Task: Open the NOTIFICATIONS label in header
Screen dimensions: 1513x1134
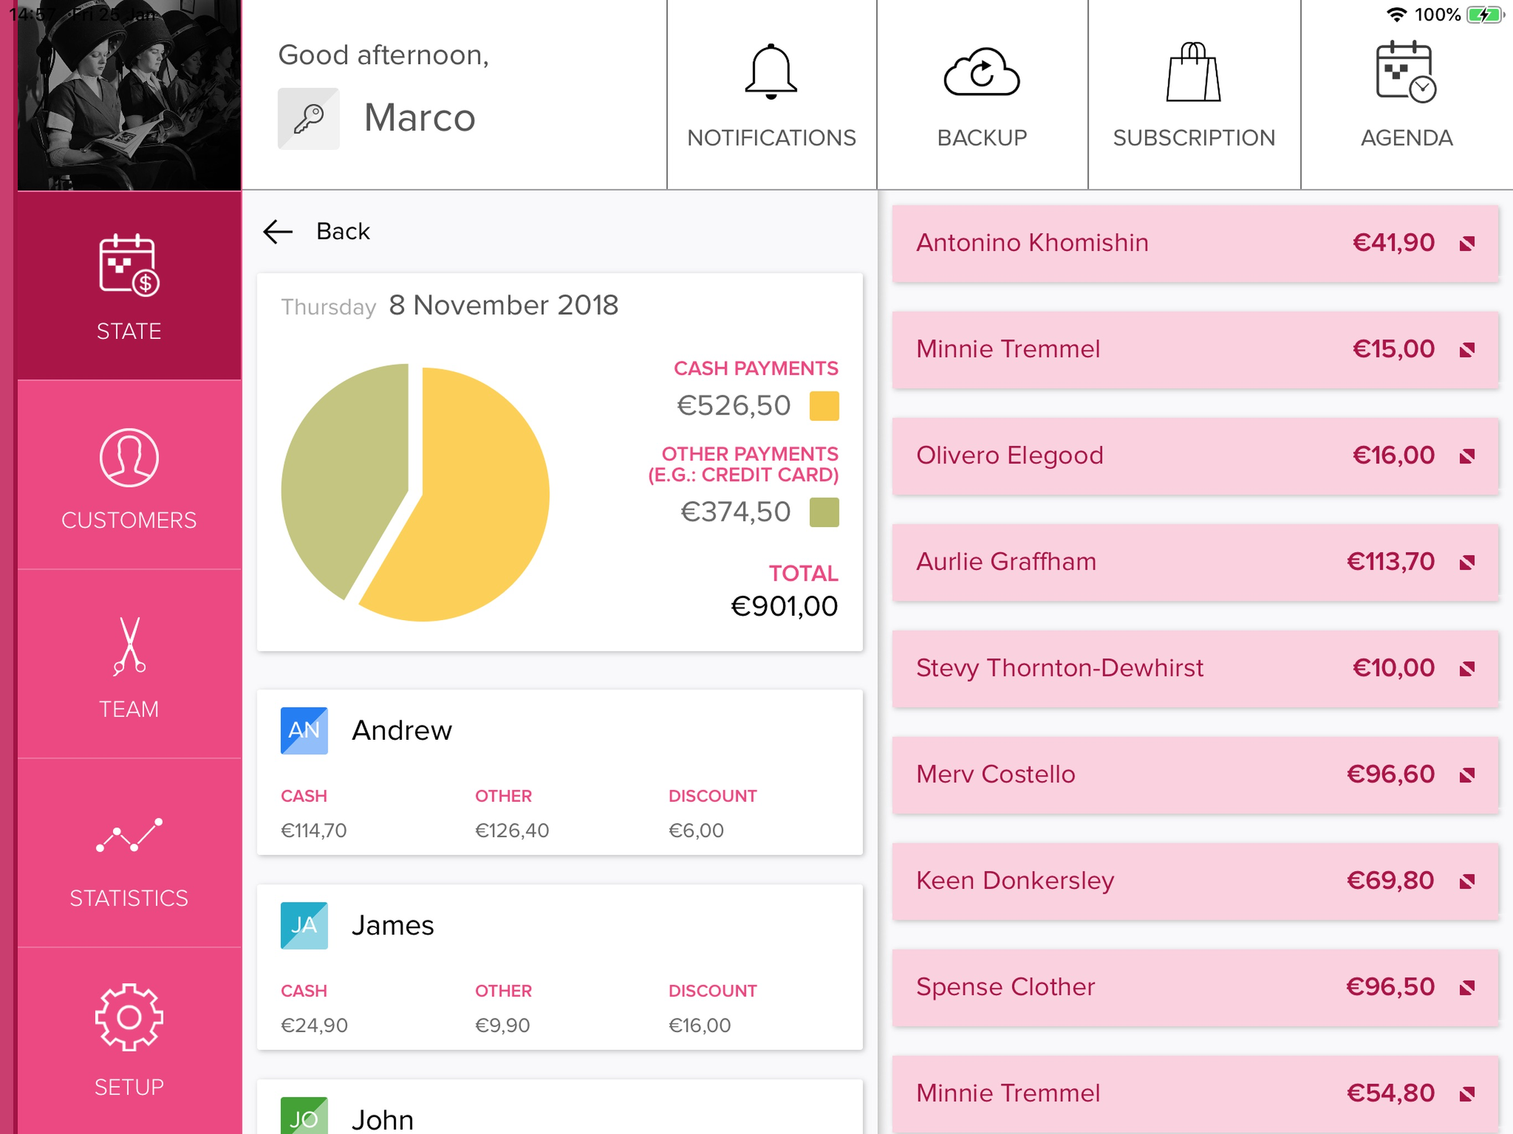Action: point(771,138)
